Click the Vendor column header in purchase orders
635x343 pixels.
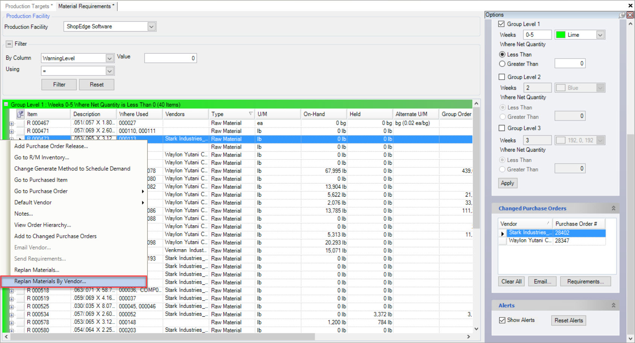click(525, 224)
